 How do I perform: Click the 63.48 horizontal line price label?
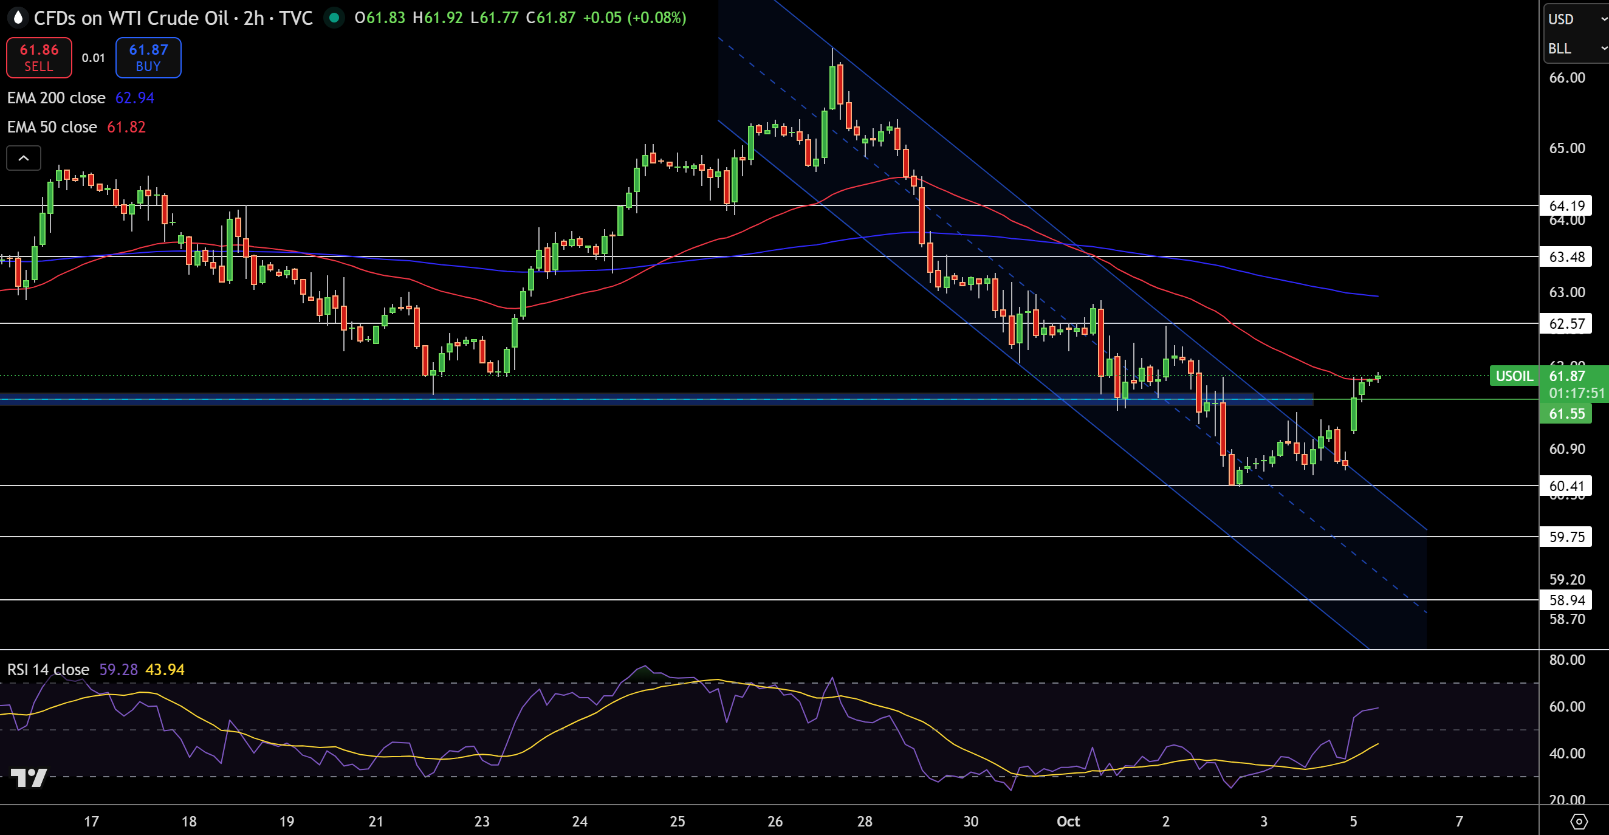point(1567,256)
